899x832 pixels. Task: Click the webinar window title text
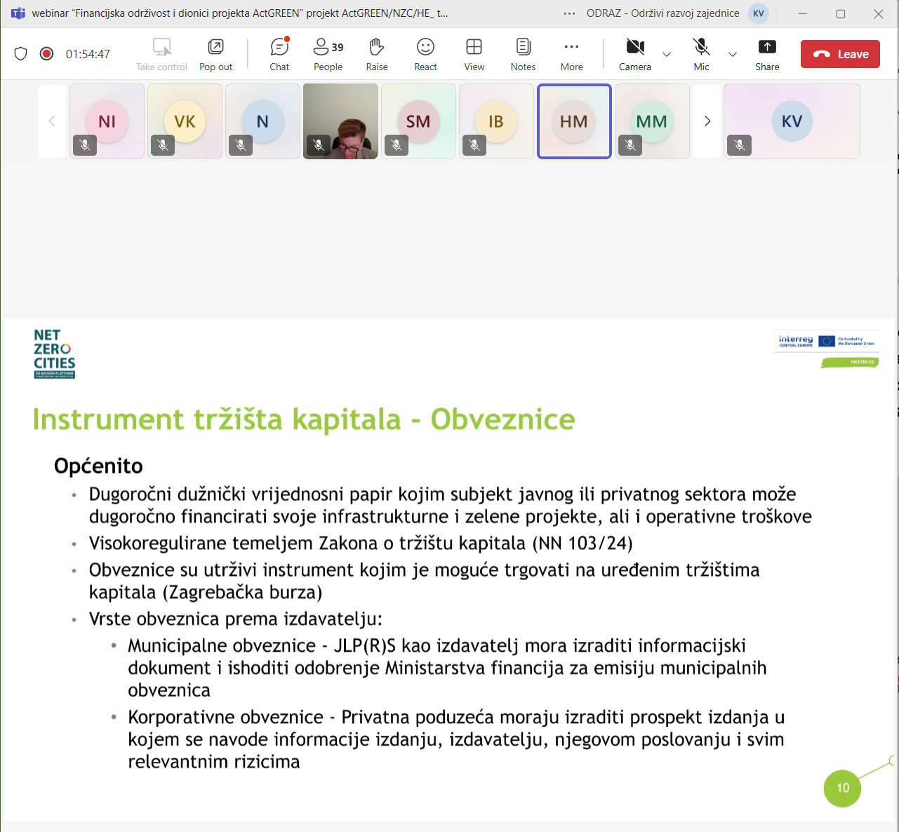point(240,13)
